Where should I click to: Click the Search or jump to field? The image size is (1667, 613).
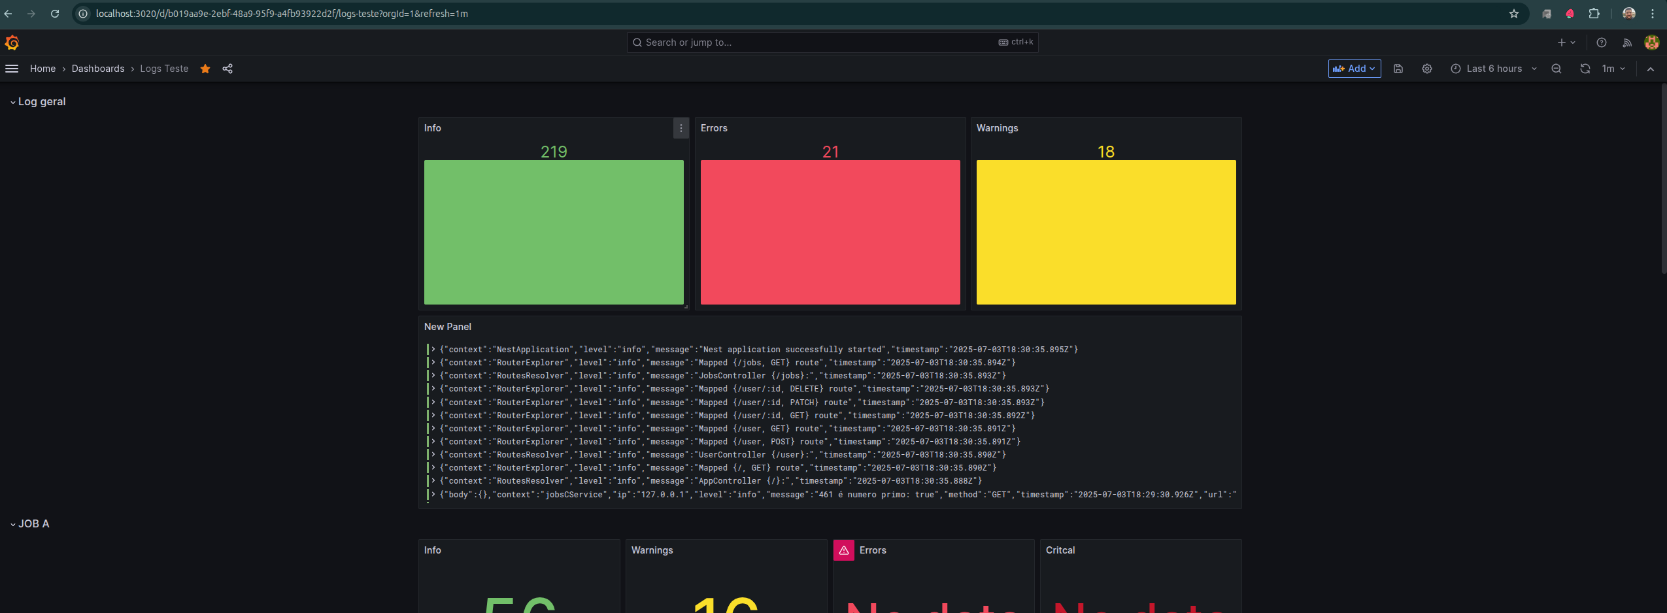pyautogui.click(x=832, y=42)
